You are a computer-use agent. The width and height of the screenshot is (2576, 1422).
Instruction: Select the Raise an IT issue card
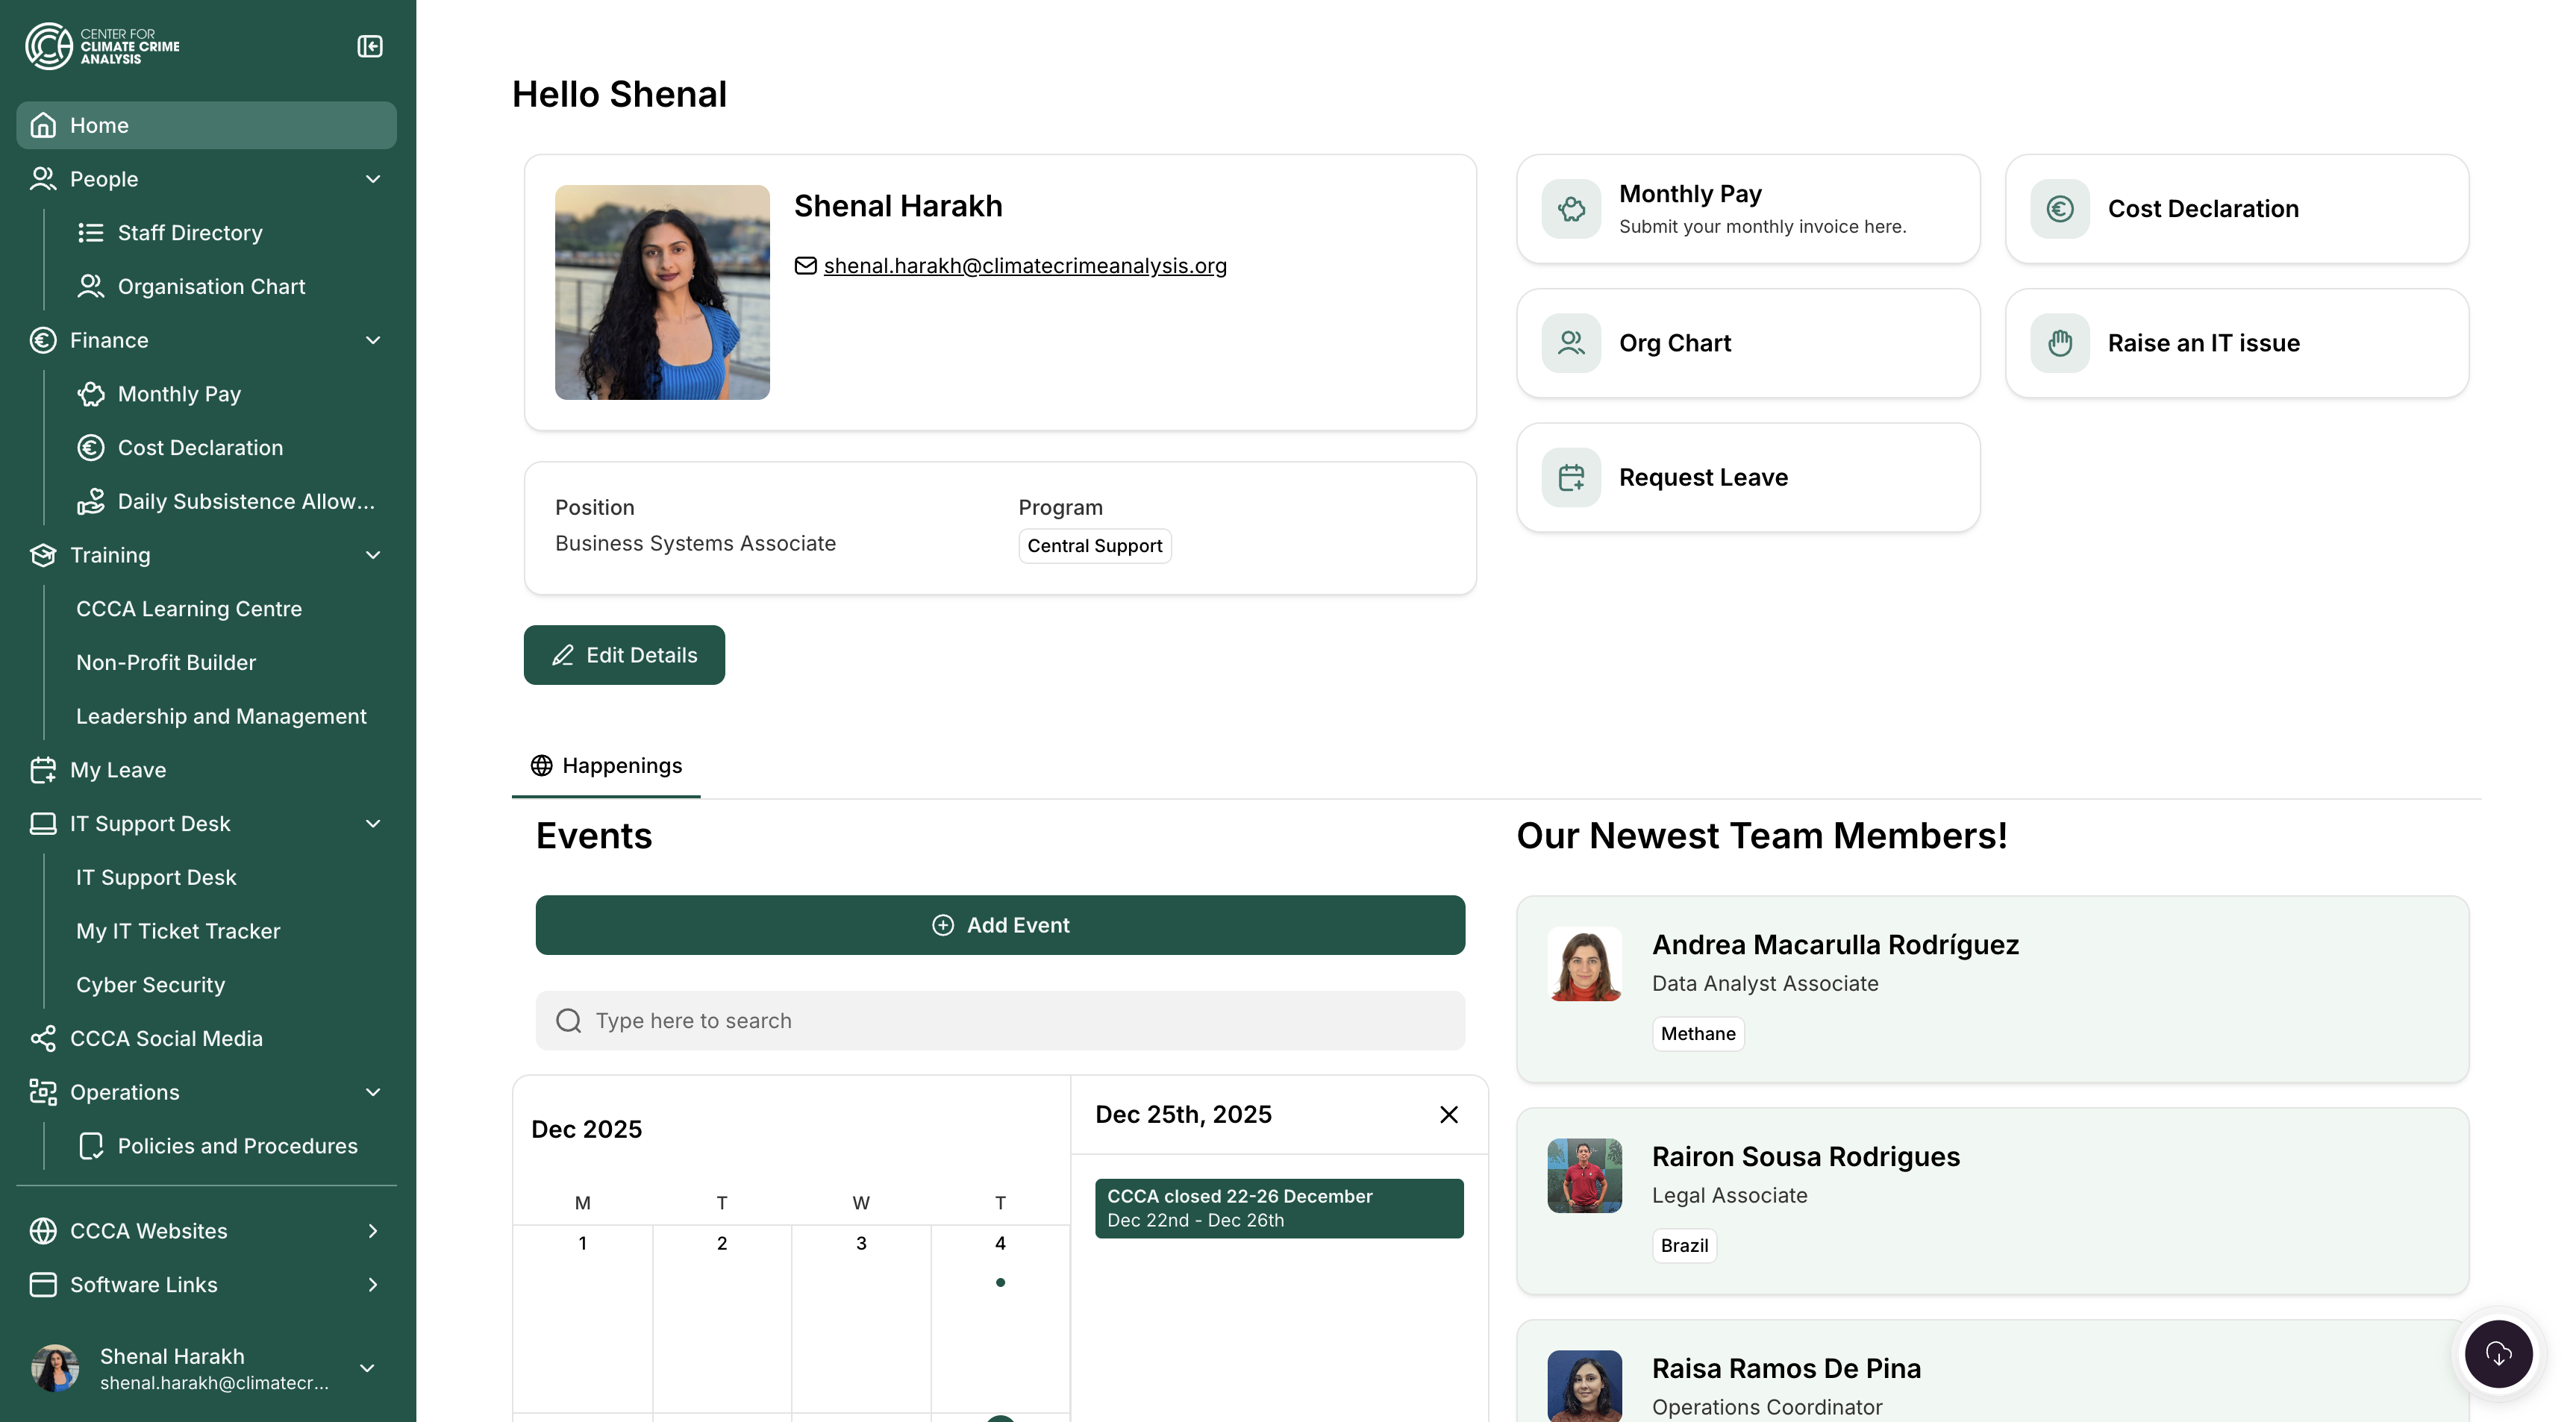click(x=2237, y=342)
